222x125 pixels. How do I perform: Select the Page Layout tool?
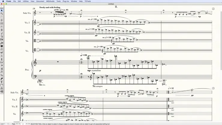point(2,85)
